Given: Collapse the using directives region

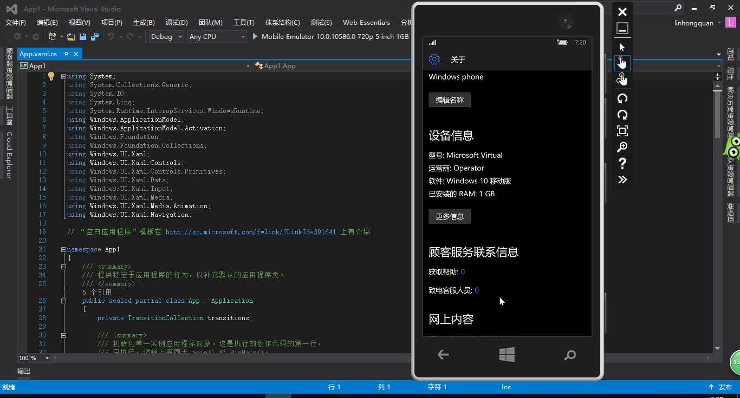Looking at the screenshot, I should (63, 76).
